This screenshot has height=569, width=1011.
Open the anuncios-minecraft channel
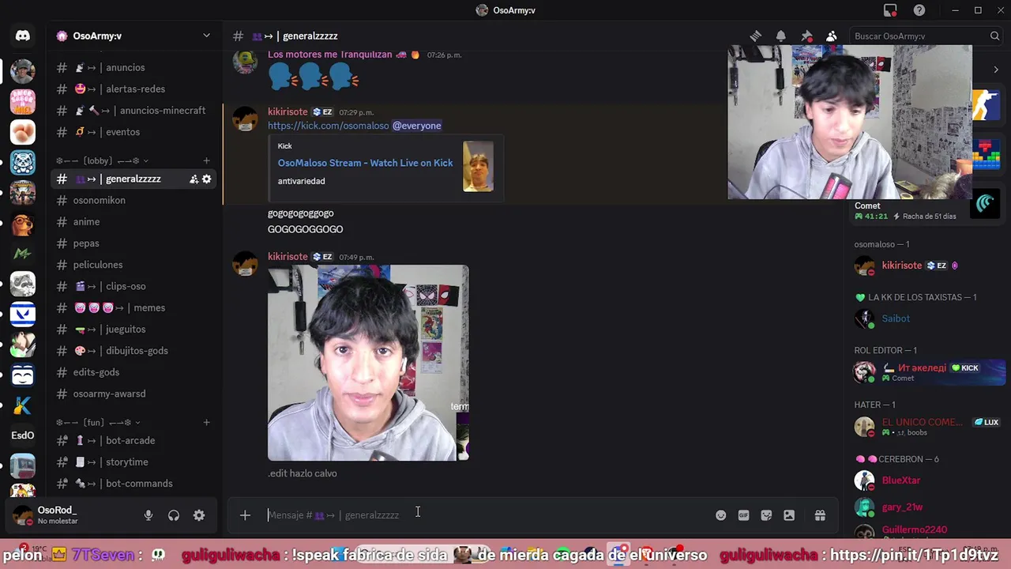[x=133, y=110]
